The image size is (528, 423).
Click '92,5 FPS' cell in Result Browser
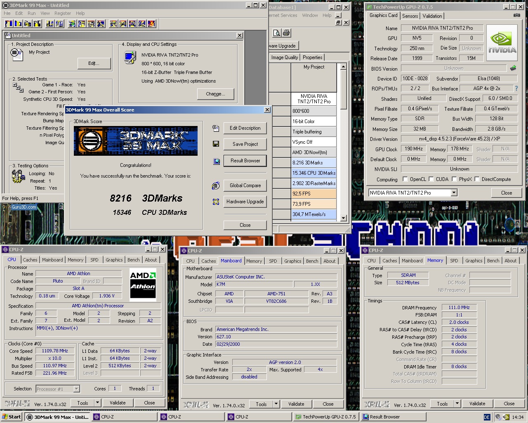tap(314, 194)
